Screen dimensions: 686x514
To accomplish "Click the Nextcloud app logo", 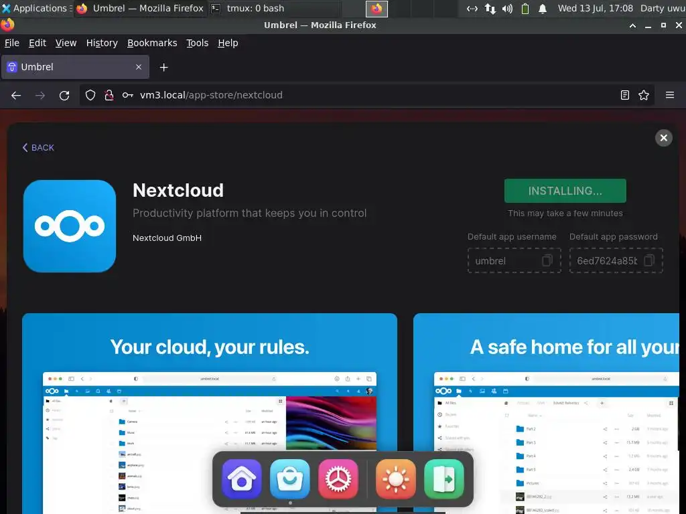I will [70, 226].
